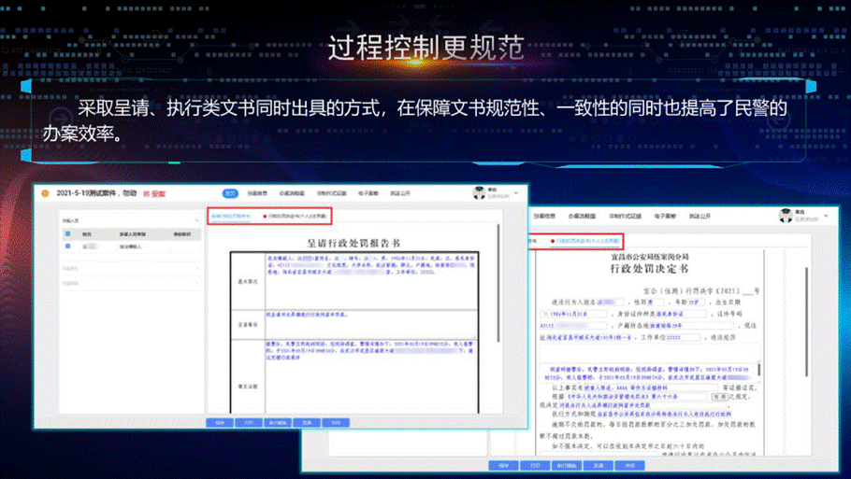Click the vertical scrollbar of the 呈请行政处罚报告书 document
The height and width of the screenshot is (479, 851).
498,280
